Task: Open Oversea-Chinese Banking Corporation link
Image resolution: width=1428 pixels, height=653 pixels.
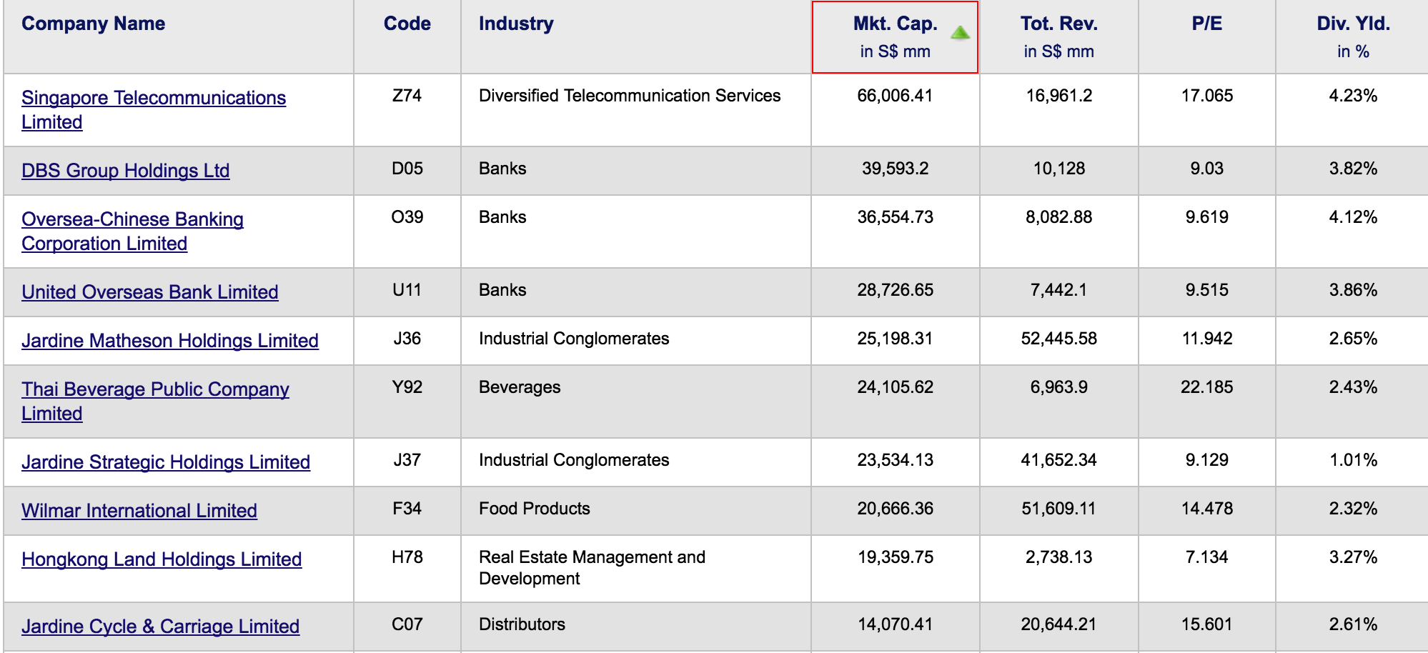Action: click(x=132, y=219)
